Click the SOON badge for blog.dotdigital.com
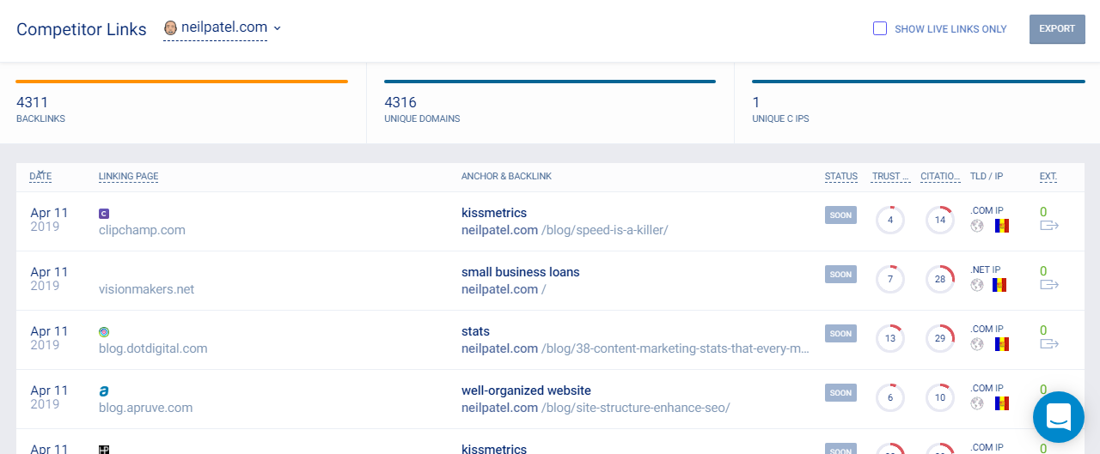 [840, 333]
